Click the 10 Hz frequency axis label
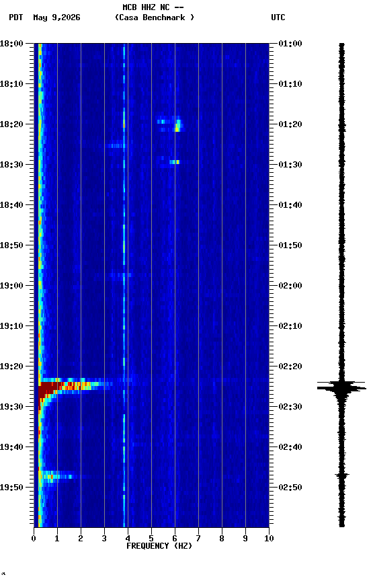The width and height of the screenshot is (371, 581). click(x=269, y=539)
